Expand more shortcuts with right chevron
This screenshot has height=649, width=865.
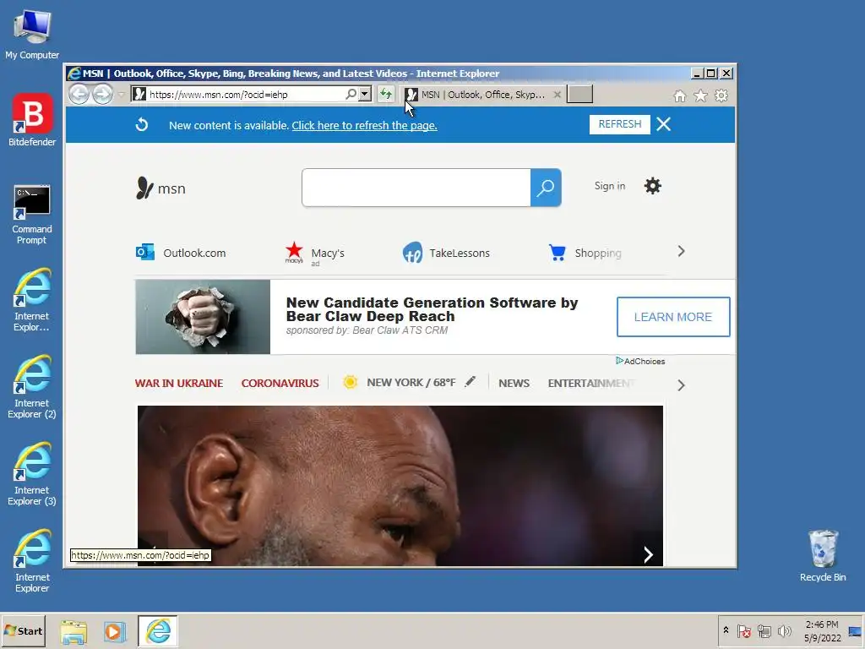(x=682, y=252)
